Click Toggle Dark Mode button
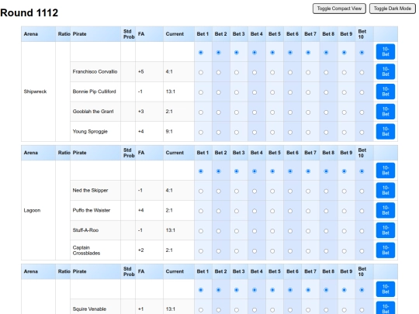This screenshot has width=419, height=314. (x=393, y=9)
